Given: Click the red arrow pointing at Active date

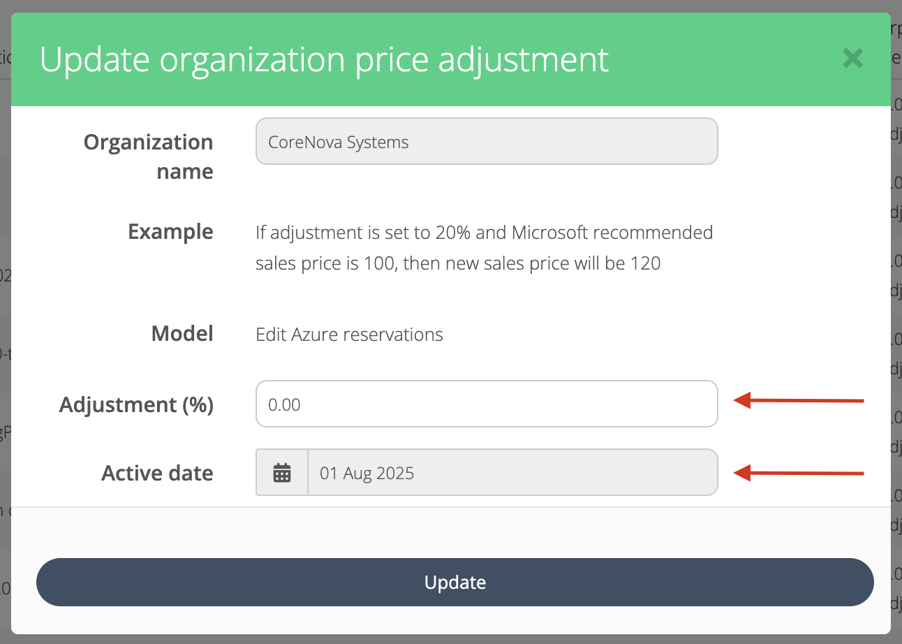Looking at the screenshot, I should (799, 474).
